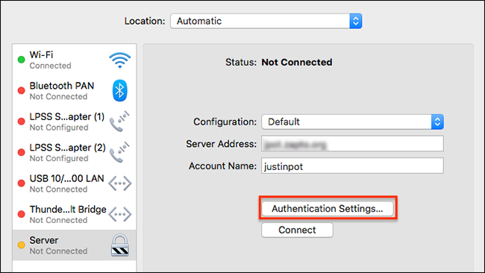Image resolution: width=485 pixels, height=273 pixels.
Task: Open the Configuration dropdown set to Default
Action: coord(353,122)
